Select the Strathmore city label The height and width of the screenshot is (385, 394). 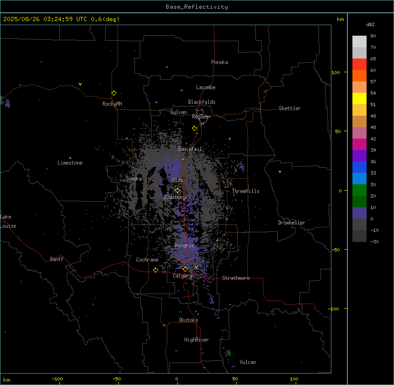point(236,278)
